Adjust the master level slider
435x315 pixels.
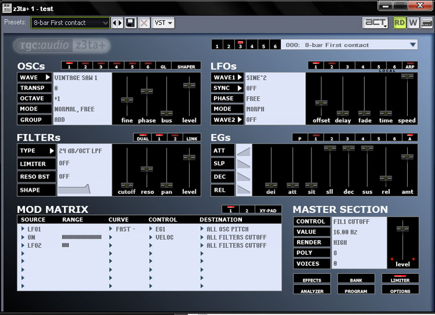[403, 229]
